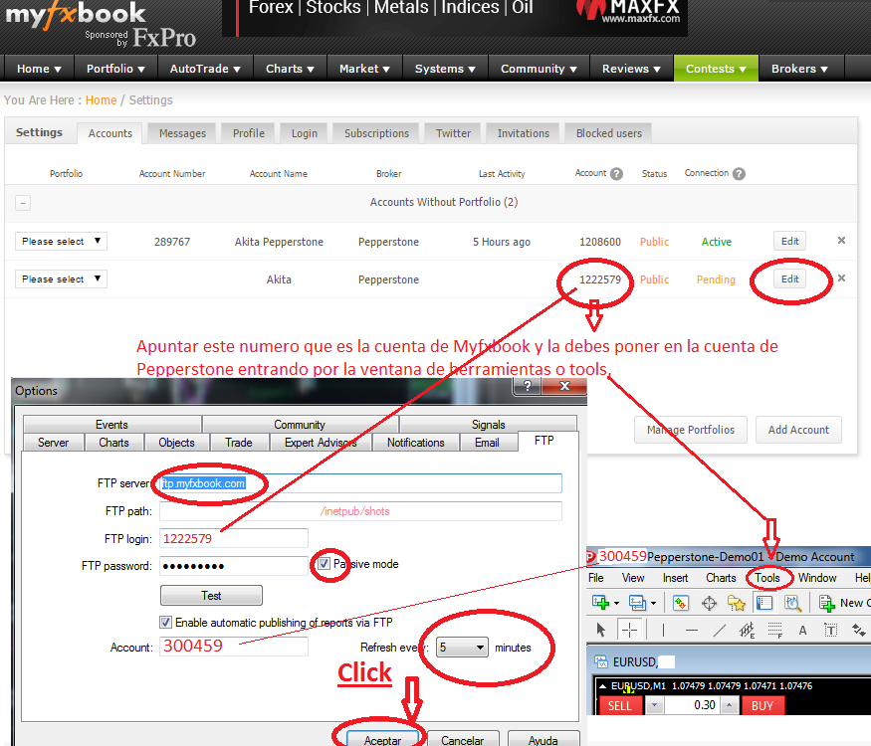Switch to the Expert Advisors tab
The width and height of the screenshot is (871, 746).
(321, 443)
